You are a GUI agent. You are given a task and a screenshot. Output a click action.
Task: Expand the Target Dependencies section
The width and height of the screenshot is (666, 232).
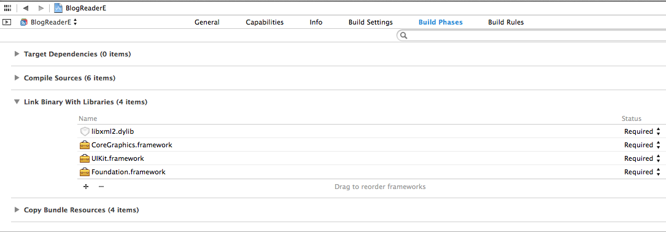[17, 54]
